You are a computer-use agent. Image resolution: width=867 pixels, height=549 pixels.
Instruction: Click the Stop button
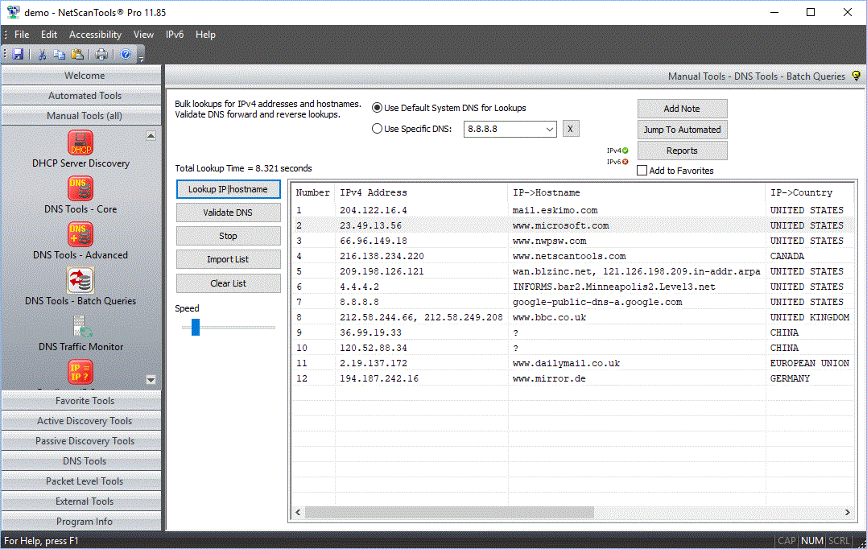[x=228, y=236]
